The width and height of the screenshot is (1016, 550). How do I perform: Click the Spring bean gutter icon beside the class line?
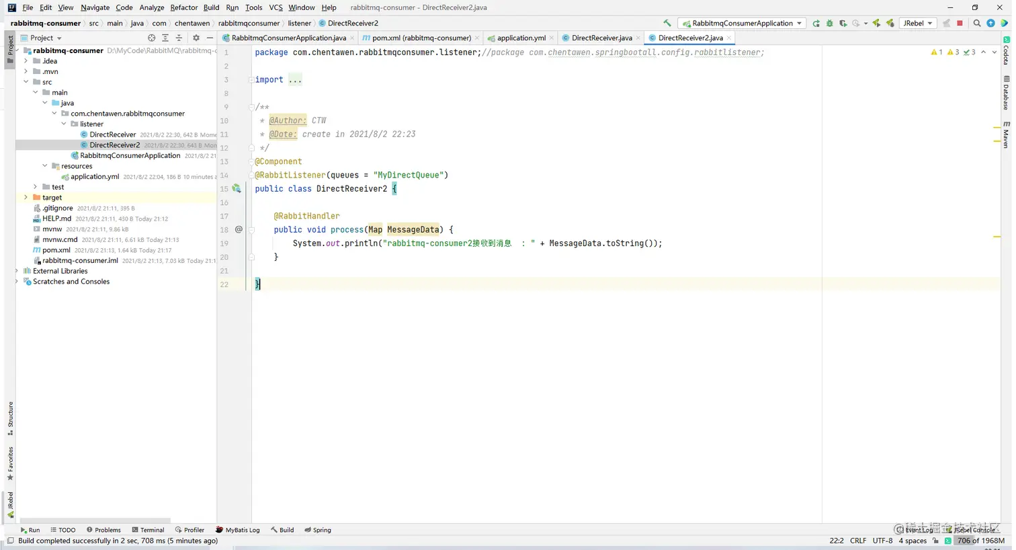click(237, 189)
